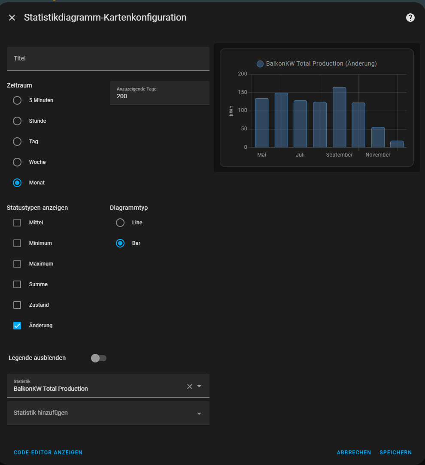Choose Woche as the time period
This screenshot has width=425, height=465.
pyautogui.click(x=17, y=162)
